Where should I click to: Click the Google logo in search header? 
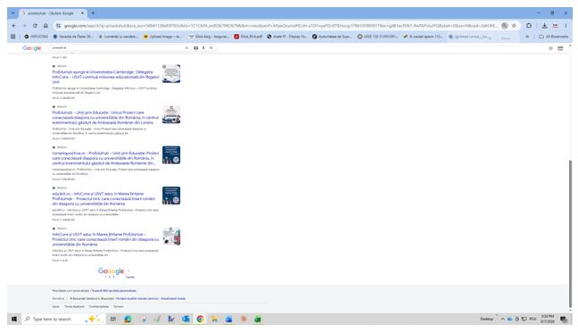[x=32, y=48]
